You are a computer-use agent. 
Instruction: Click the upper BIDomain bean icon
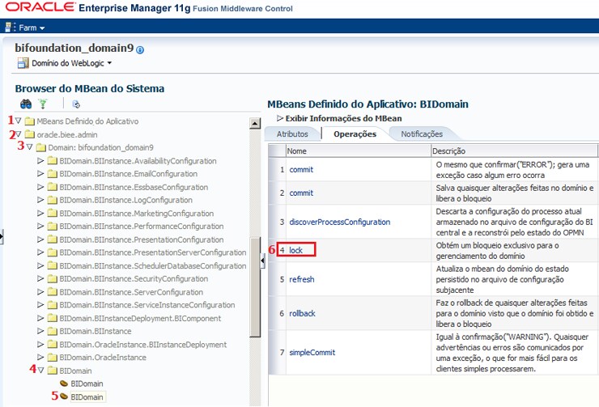pos(64,384)
